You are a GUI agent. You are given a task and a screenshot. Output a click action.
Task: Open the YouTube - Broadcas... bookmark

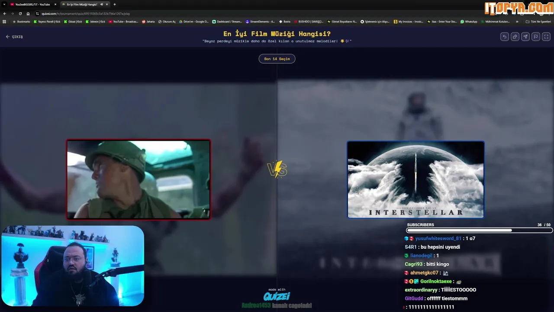coord(123,22)
